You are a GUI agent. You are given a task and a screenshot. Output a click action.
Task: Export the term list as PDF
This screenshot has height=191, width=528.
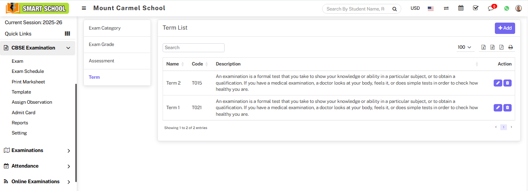tap(501, 48)
